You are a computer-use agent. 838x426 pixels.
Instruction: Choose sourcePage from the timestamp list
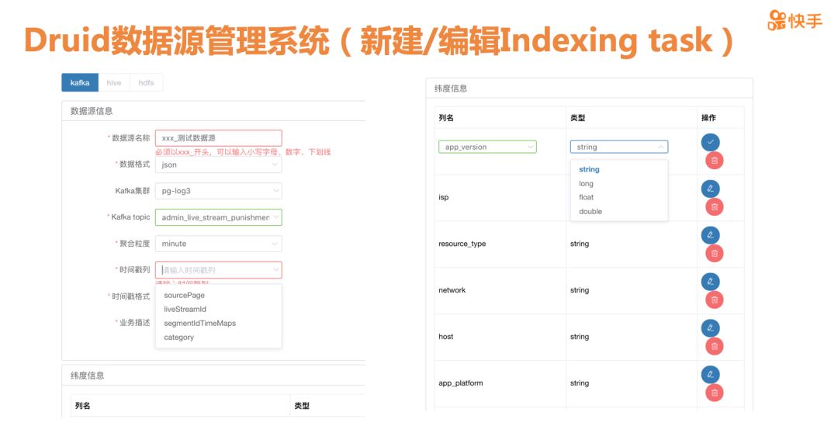pyautogui.click(x=219, y=295)
